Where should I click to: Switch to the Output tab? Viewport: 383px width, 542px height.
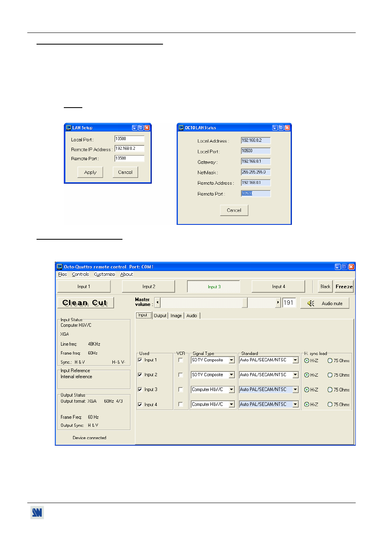pos(160,316)
